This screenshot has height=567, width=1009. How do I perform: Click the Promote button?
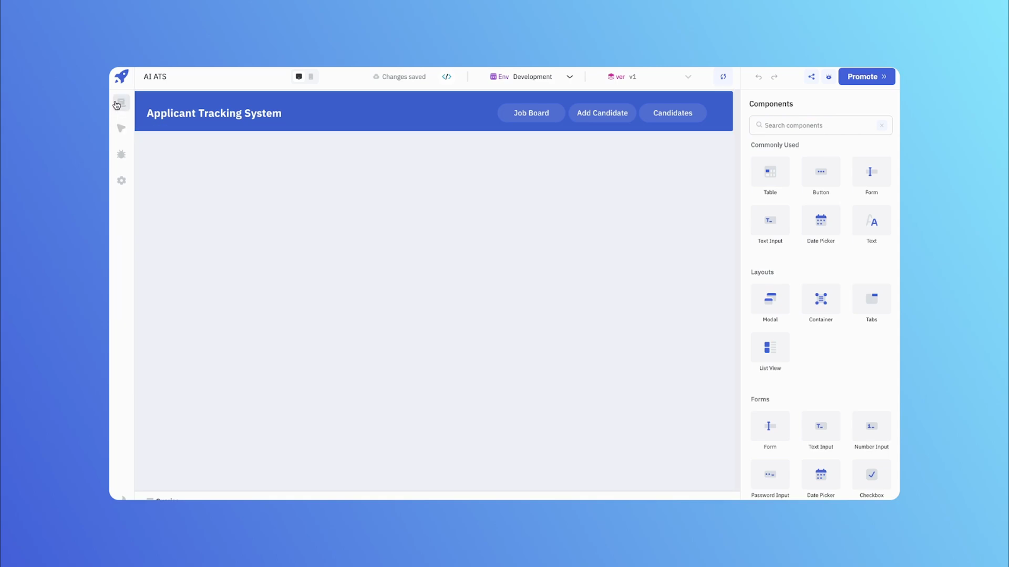[866, 76]
